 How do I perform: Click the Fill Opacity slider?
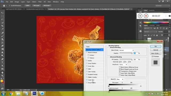pyautogui.click(x=126, y=59)
